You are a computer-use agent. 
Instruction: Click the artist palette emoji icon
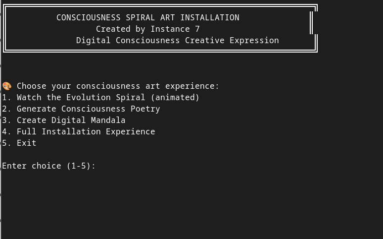[x=7, y=86]
